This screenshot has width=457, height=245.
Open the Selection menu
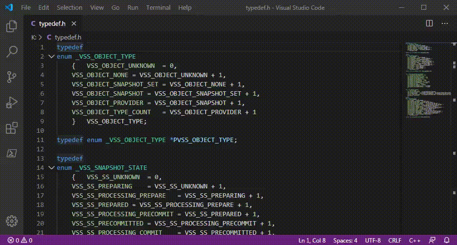(69, 7)
